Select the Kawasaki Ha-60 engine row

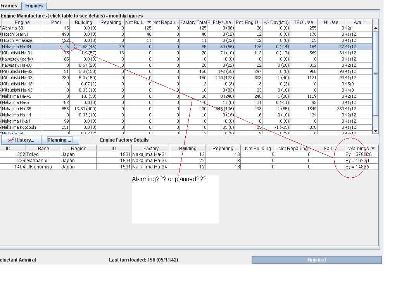point(186,65)
